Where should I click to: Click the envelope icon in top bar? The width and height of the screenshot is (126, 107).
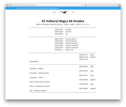(x=50, y=8)
